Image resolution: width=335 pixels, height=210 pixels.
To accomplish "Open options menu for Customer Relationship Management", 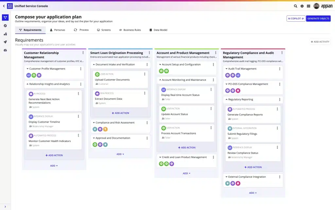I will click(x=83, y=53).
